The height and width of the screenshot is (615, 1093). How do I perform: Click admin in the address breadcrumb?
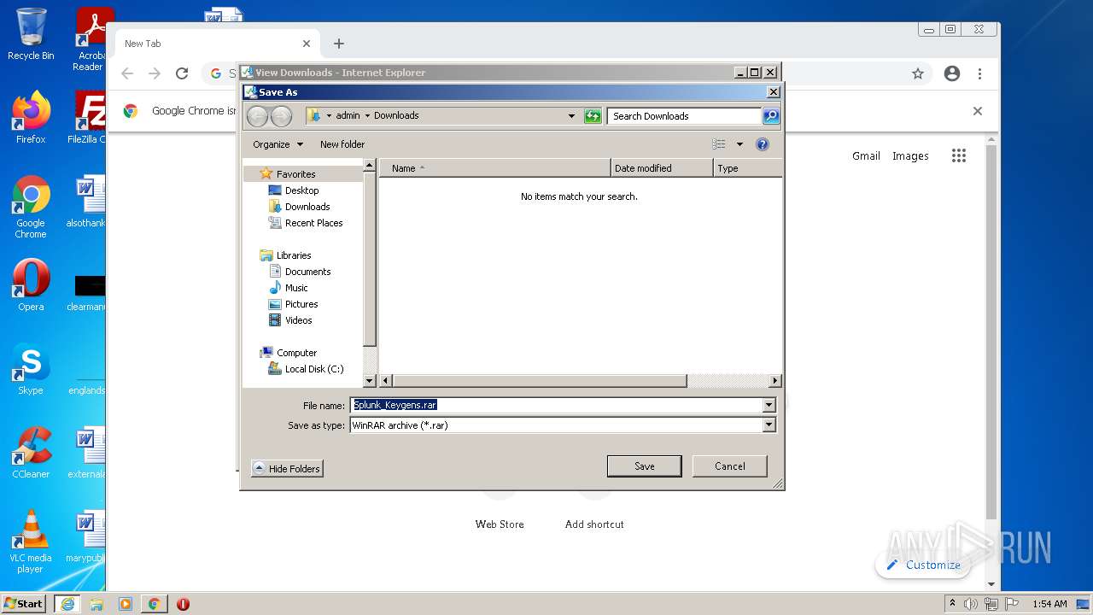(348, 115)
